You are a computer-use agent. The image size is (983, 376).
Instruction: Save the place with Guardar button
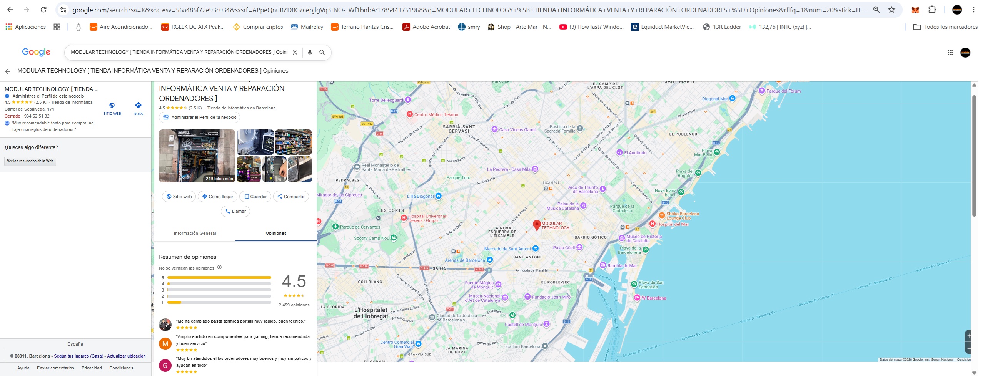[x=255, y=197]
